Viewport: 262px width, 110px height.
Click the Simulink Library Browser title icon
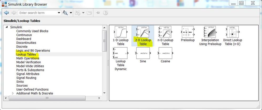point(4,4)
